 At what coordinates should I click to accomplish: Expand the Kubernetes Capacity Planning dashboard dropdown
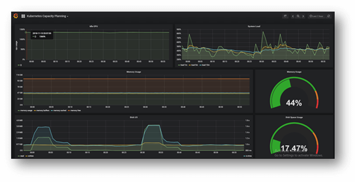[x=48, y=16]
